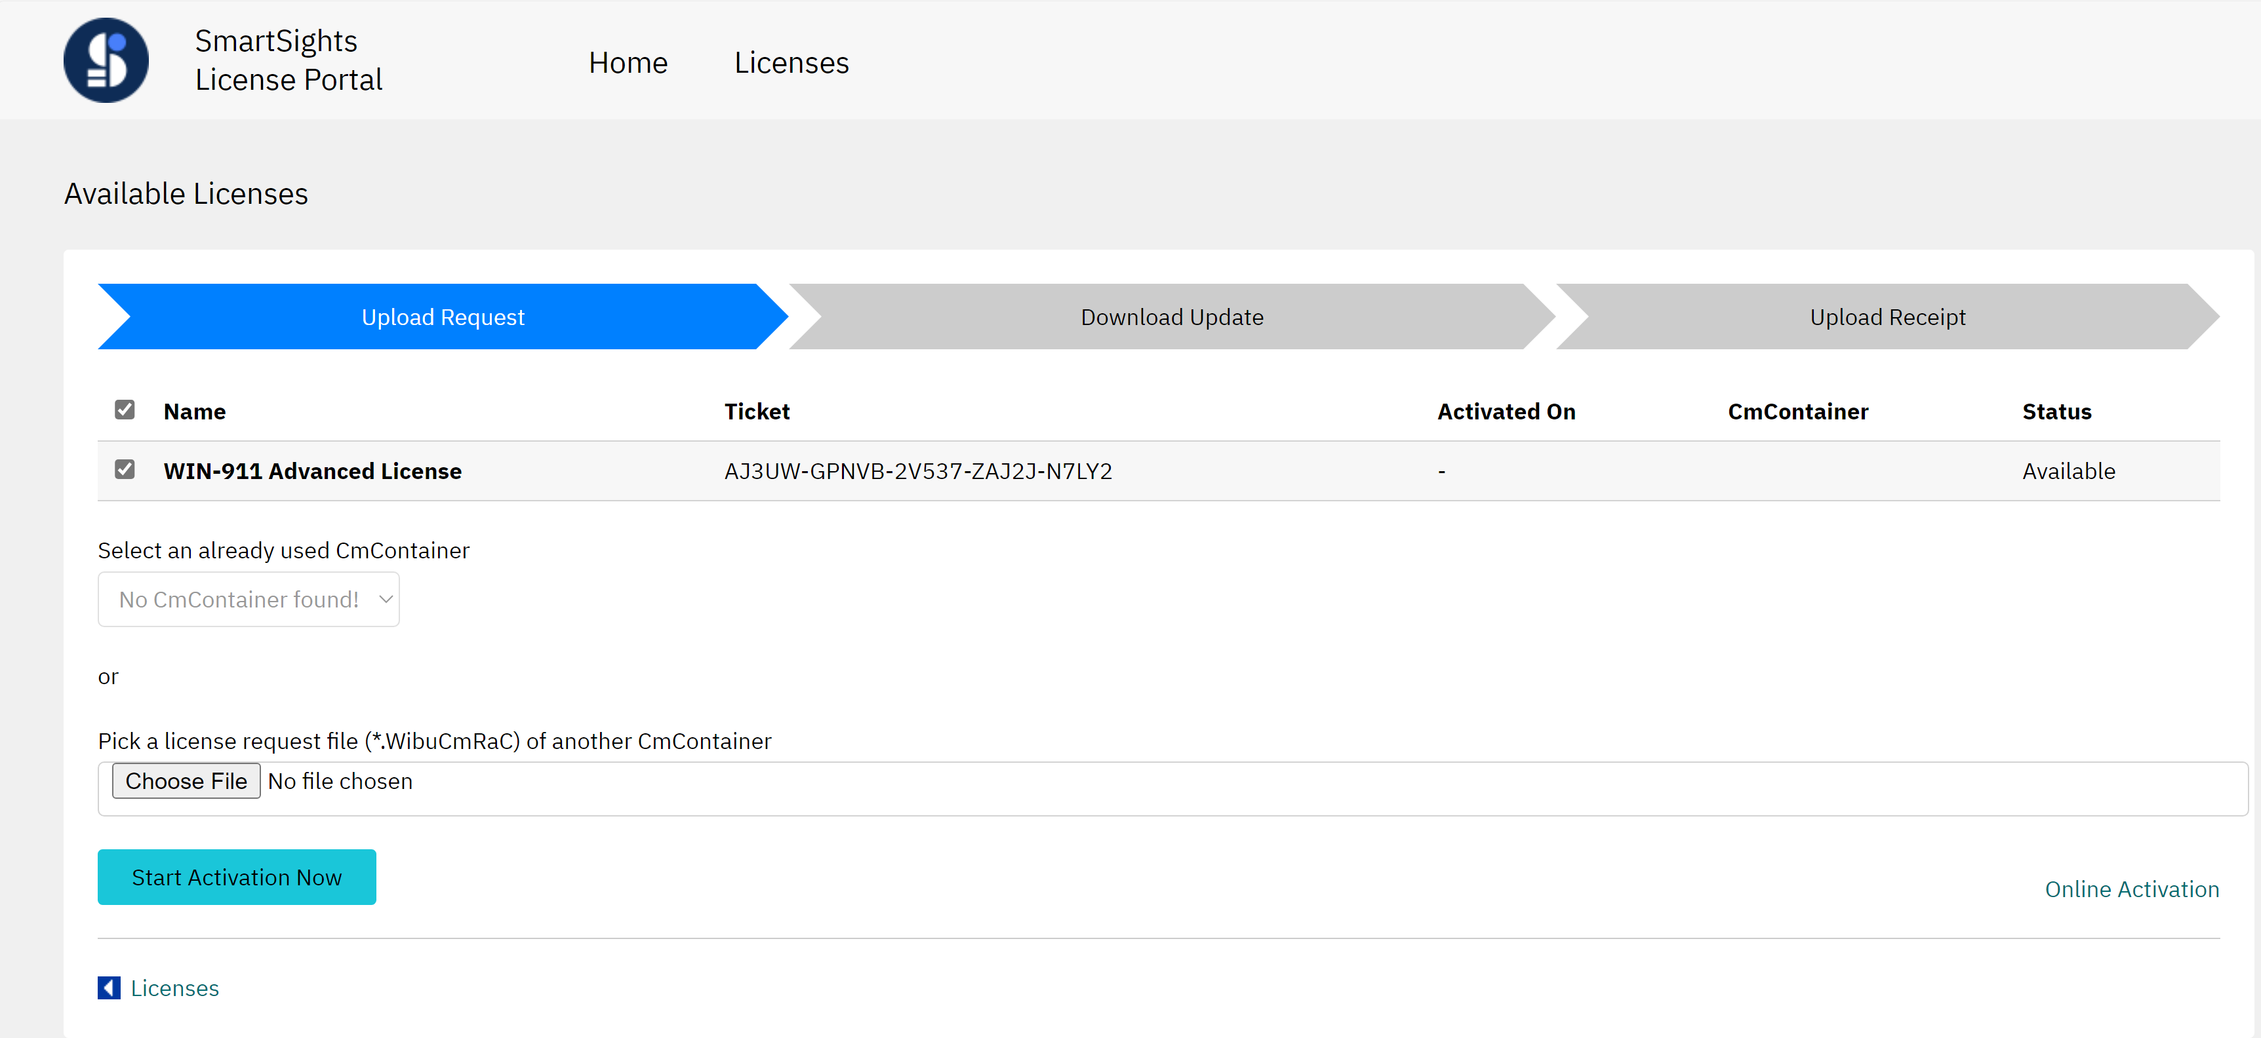Click the SmartSights License Portal title
The height and width of the screenshot is (1038, 2261).
(288, 60)
